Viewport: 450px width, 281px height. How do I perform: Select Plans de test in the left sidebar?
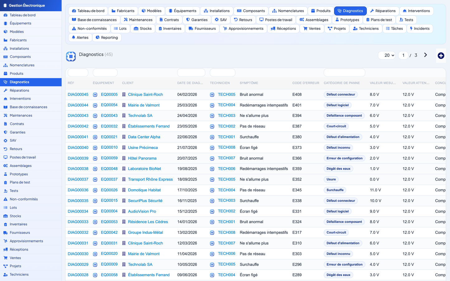coord(31,183)
